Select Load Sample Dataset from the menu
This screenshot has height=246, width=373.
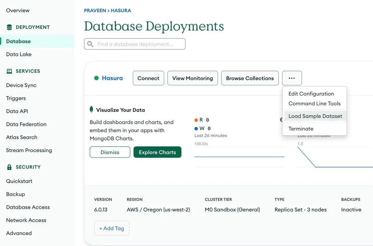315,116
